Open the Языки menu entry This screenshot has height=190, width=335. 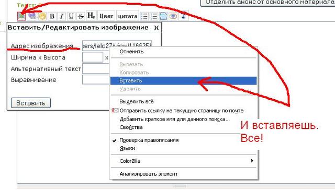pos(184,148)
